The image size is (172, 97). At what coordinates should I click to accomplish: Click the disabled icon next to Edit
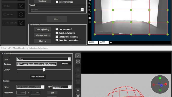(x=21, y=6)
